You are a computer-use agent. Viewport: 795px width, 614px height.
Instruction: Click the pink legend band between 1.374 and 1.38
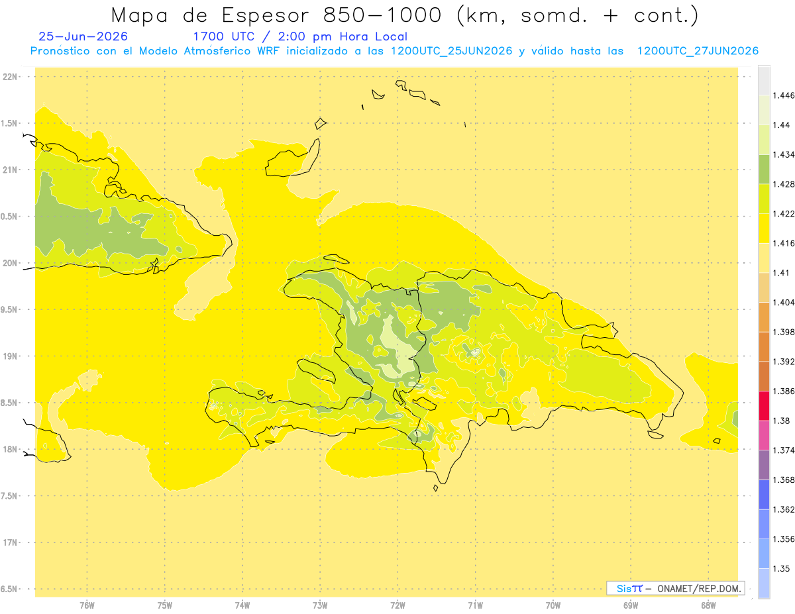(764, 435)
